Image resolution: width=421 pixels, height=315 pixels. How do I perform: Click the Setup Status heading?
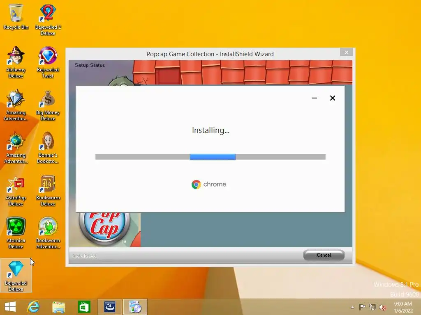point(90,65)
